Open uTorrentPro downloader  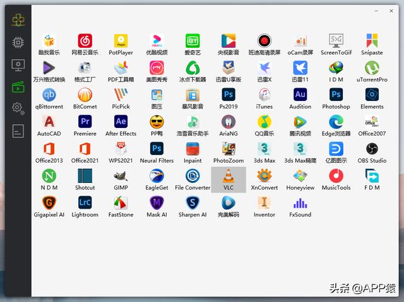click(x=372, y=72)
